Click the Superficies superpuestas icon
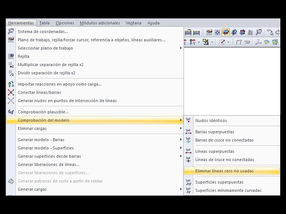 click(189, 182)
